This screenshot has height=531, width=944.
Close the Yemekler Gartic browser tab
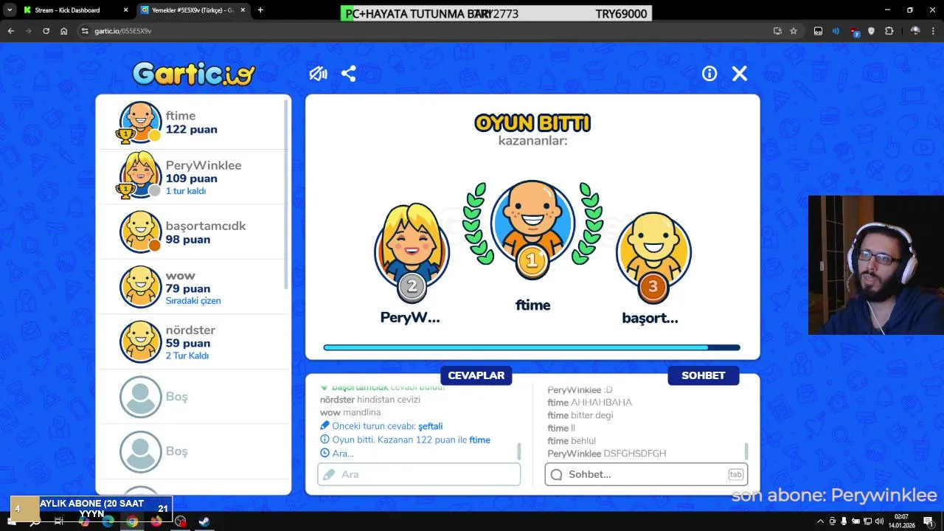click(x=244, y=10)
